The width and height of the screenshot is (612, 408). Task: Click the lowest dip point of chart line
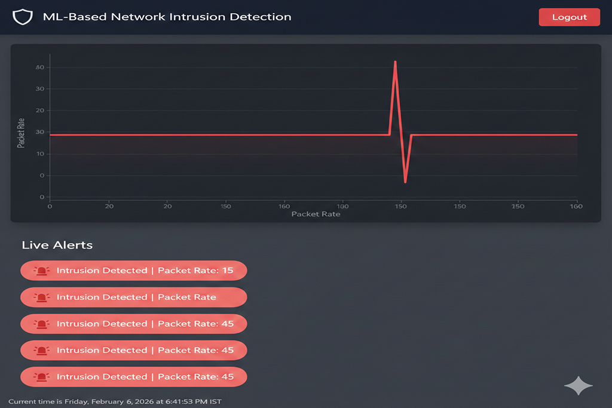tap(405, 182)
